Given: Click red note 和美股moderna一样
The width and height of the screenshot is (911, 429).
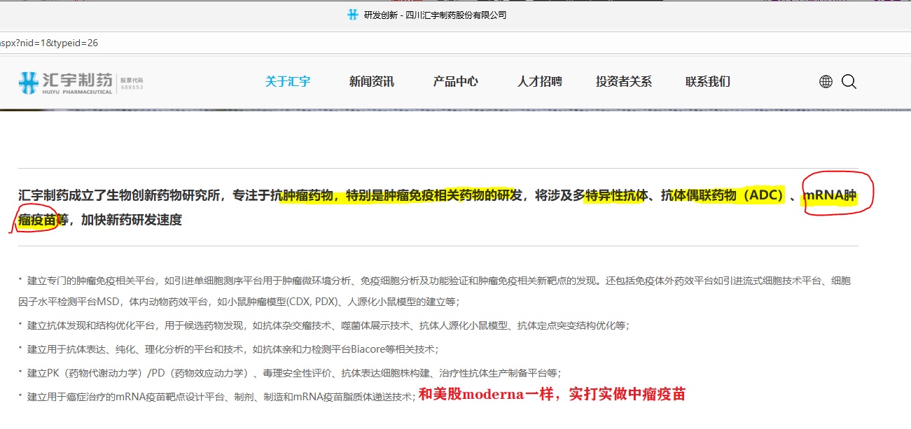Looking at the screenshot, I should click(552, 395).
